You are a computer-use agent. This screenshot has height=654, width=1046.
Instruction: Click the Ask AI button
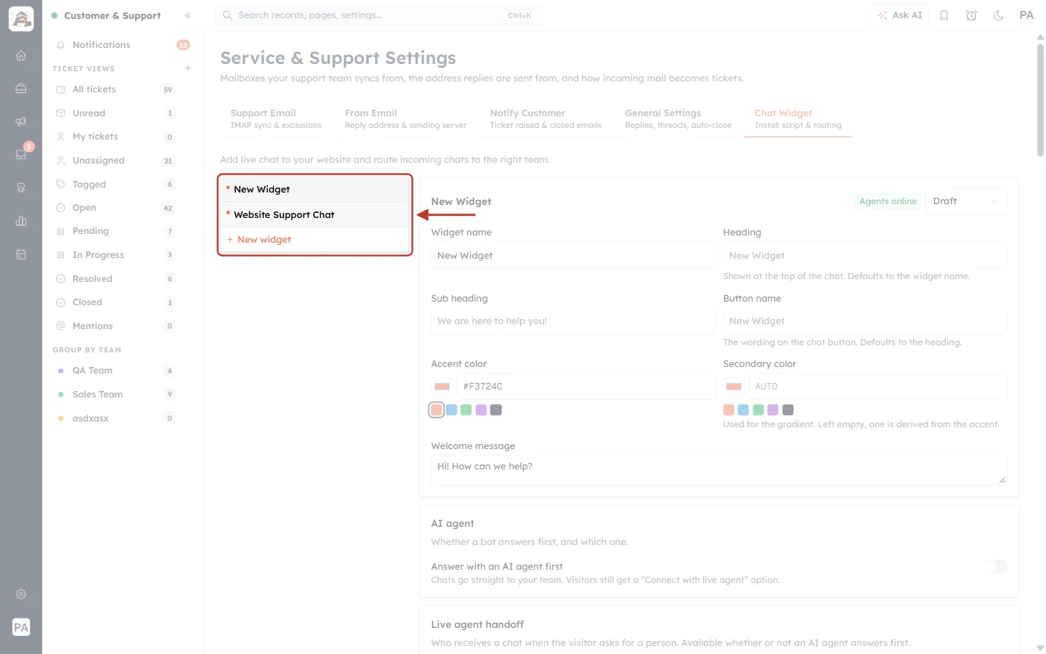point(899,15)
